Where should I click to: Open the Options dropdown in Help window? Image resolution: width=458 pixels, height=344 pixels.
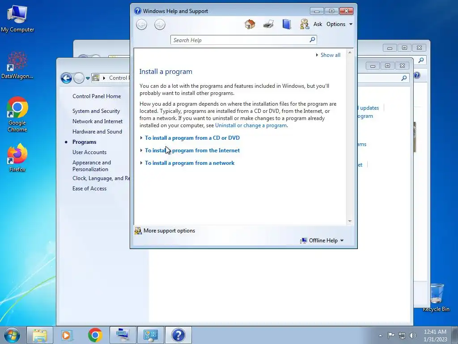339,24
